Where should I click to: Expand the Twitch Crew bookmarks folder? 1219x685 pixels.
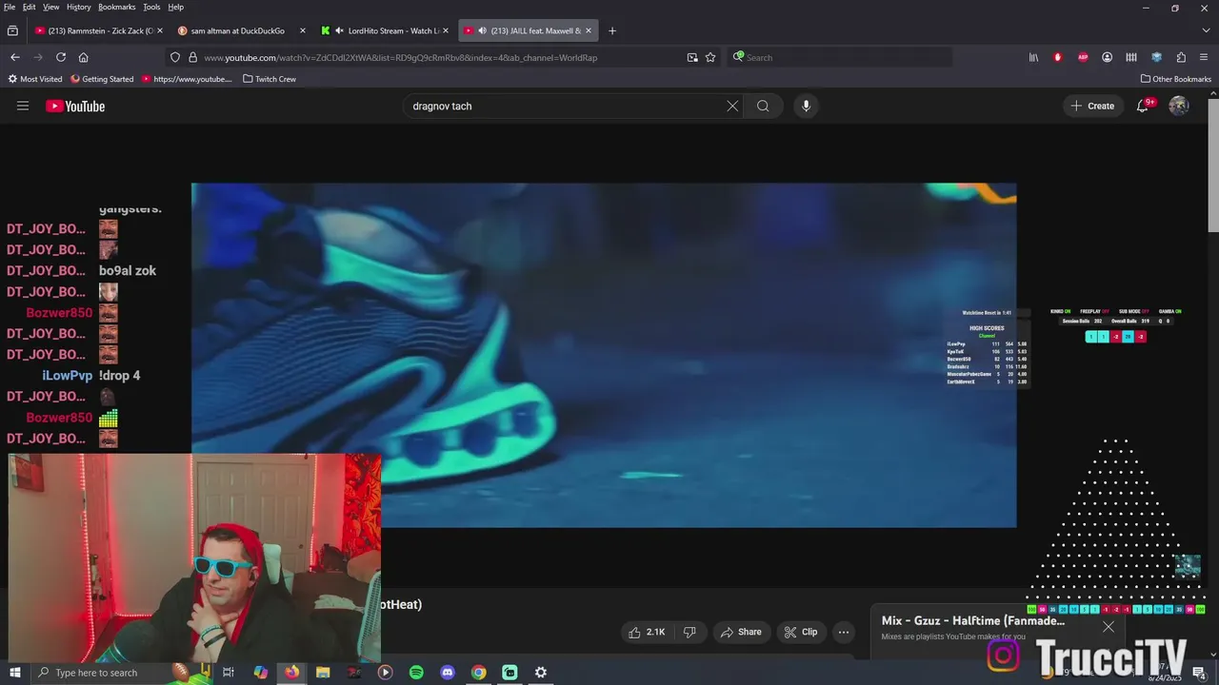270,79
